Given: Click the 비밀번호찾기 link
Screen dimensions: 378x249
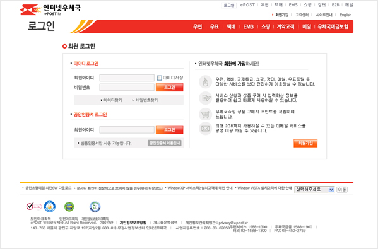Looking at the screenshot, I should pyautogui.click(x=147, y=100).
